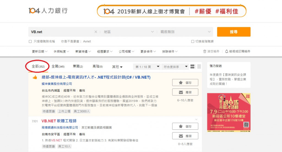Expand the 排除條件 filter
Screen dimensions: 282x152
[170, 51]
